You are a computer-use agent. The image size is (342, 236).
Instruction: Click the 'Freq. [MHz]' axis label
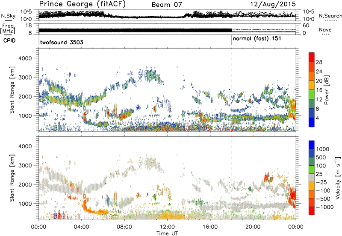8,29
